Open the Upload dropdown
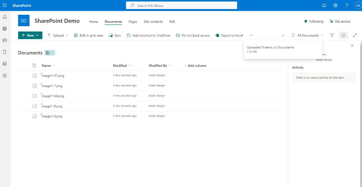 click(58, 35)
